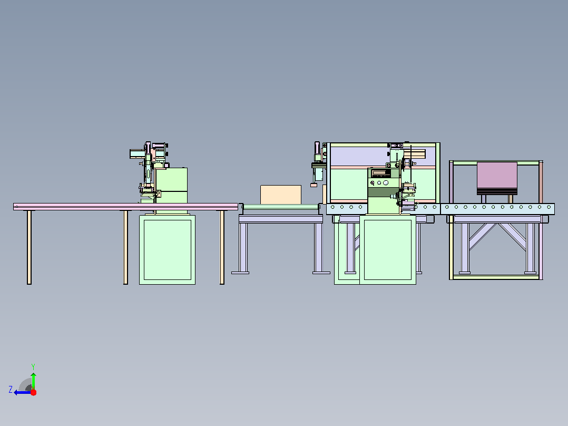Select the middle leg of the long table
This screenshot has height=426, width=568.
click(126, 247)
